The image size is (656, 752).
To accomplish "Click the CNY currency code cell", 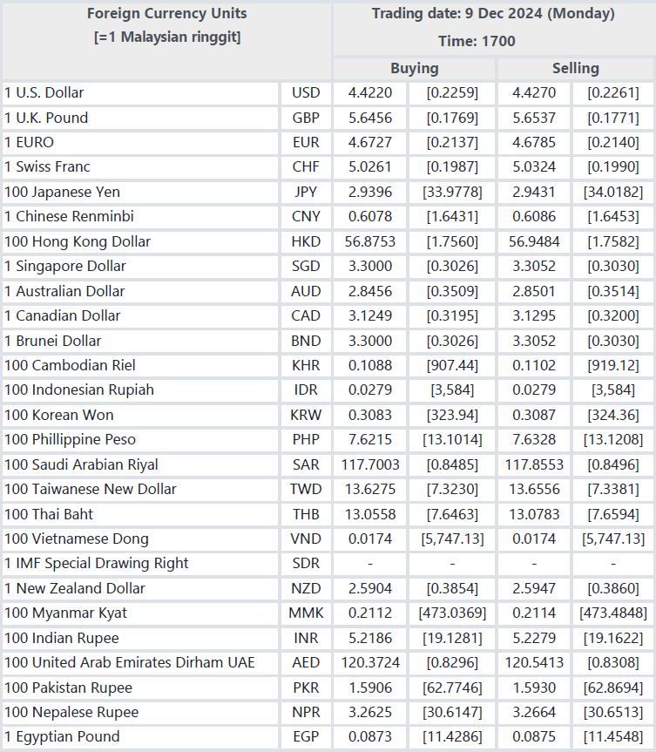I will [x=306, y=216].
